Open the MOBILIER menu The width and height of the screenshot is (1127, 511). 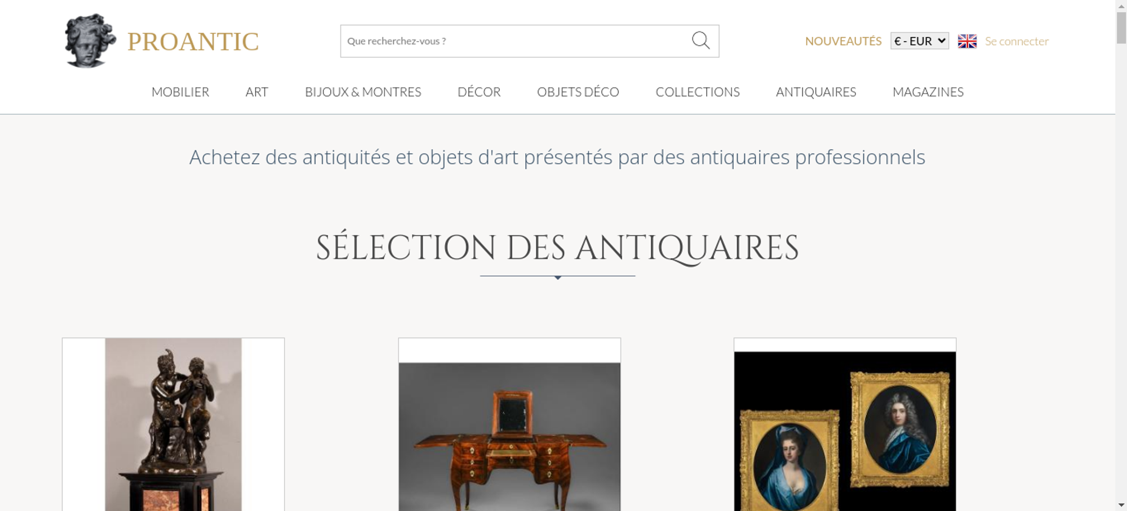click(x=180, y=92)
